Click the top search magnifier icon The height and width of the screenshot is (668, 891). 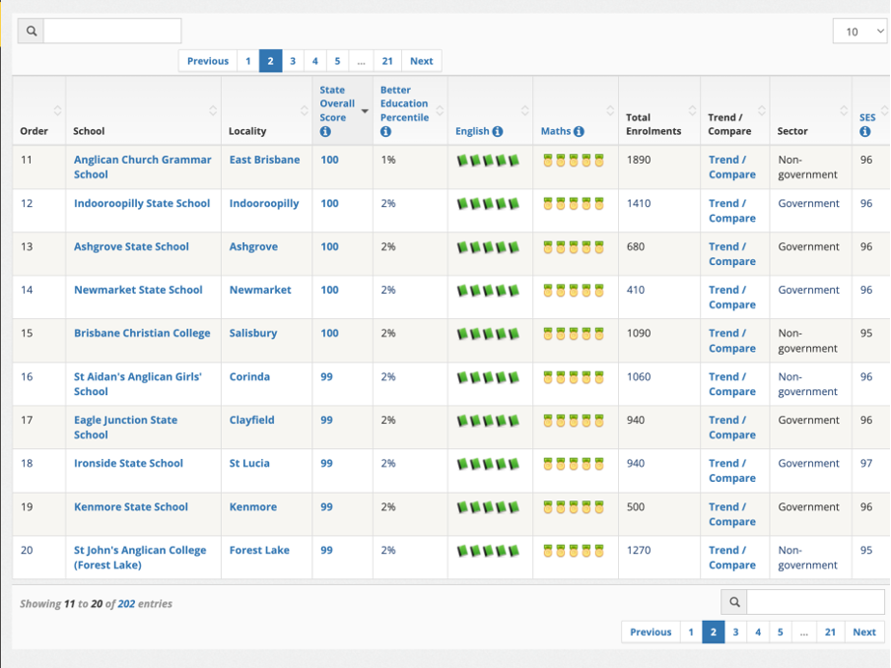pos(32,32)
